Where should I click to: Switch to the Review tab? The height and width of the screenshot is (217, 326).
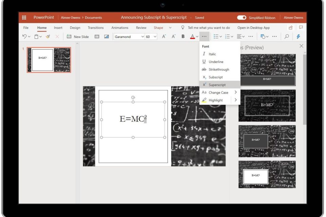tap(141, 27)
